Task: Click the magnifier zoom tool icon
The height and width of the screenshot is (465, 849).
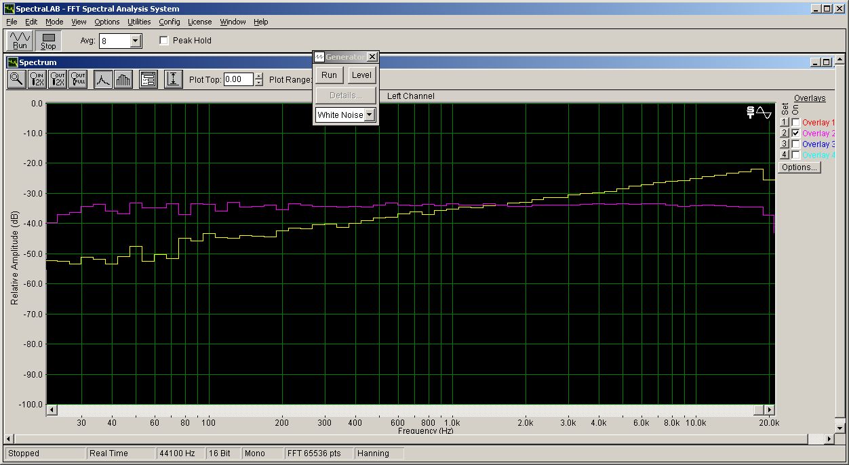Action: (x=16, y=79)
